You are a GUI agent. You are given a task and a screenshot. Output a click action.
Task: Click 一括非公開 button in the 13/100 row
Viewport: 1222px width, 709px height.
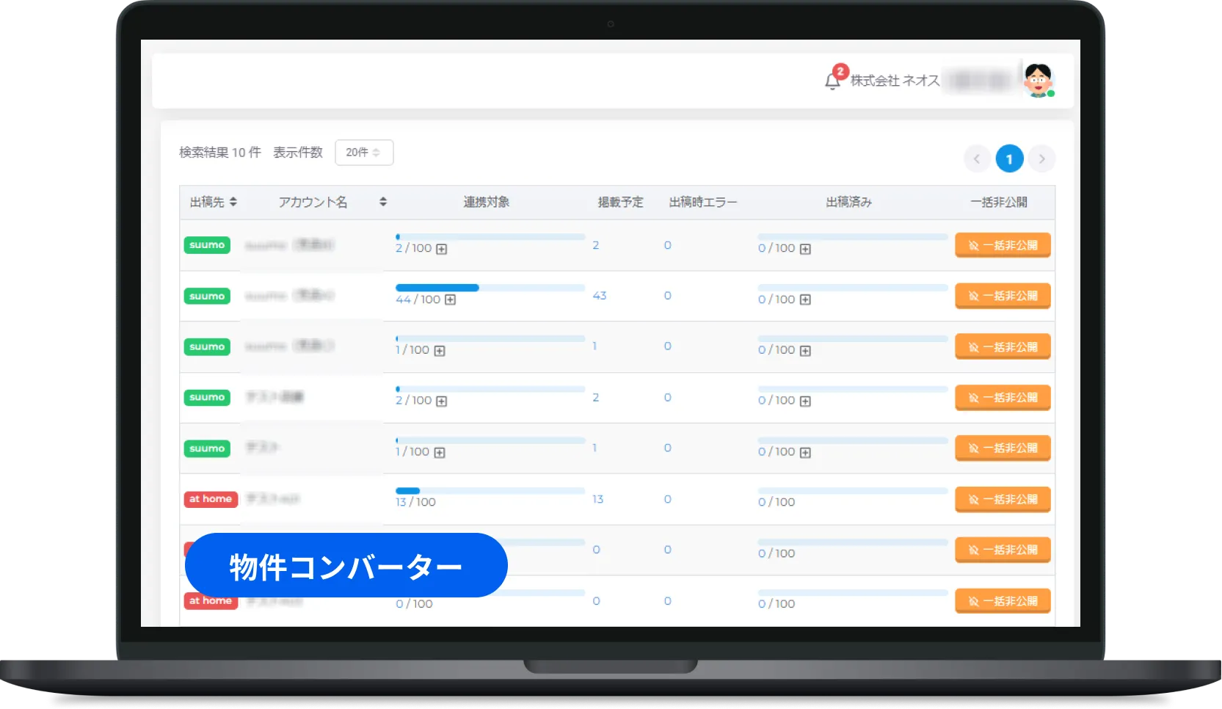tap(1003, 500)
